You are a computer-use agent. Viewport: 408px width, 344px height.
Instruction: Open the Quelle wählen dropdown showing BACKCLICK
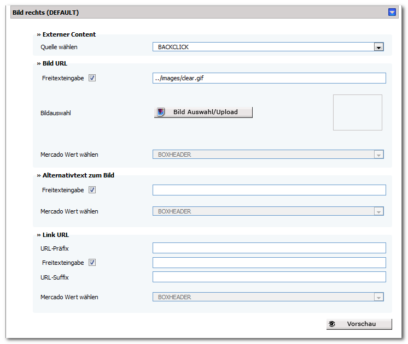[268, 47]
